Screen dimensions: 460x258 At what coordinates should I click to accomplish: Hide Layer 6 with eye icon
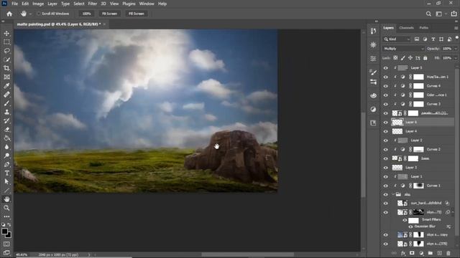pyautogui.click(x=385, y=123)
